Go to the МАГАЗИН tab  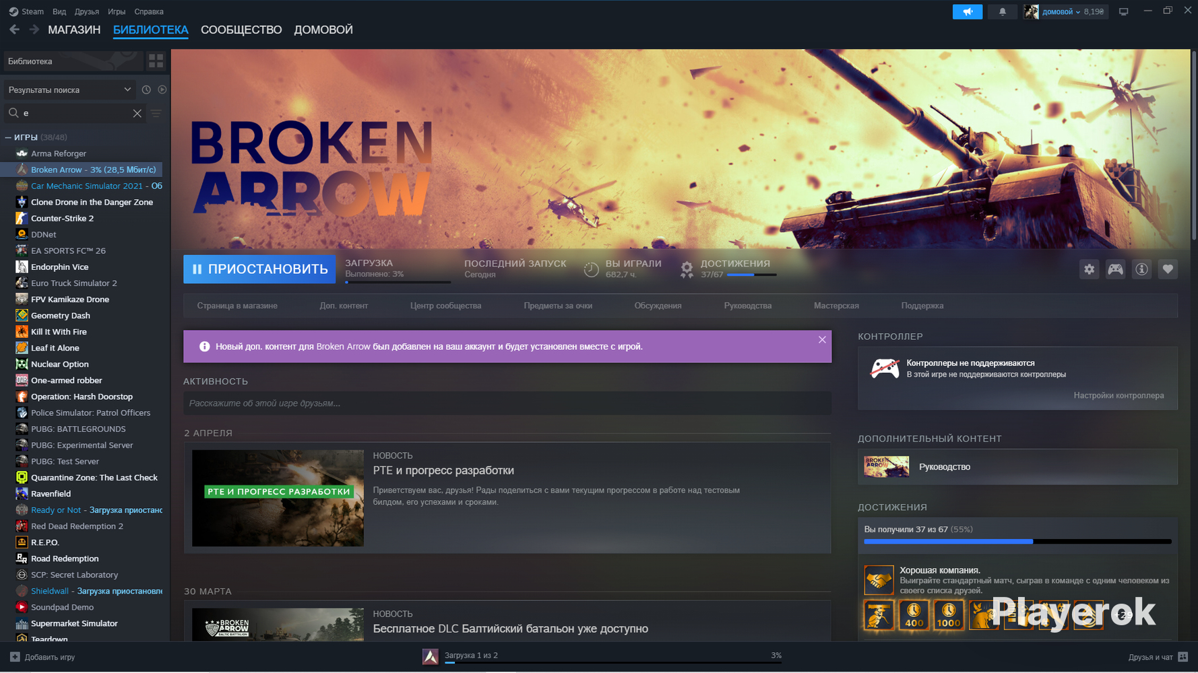(x=74, y=30)
